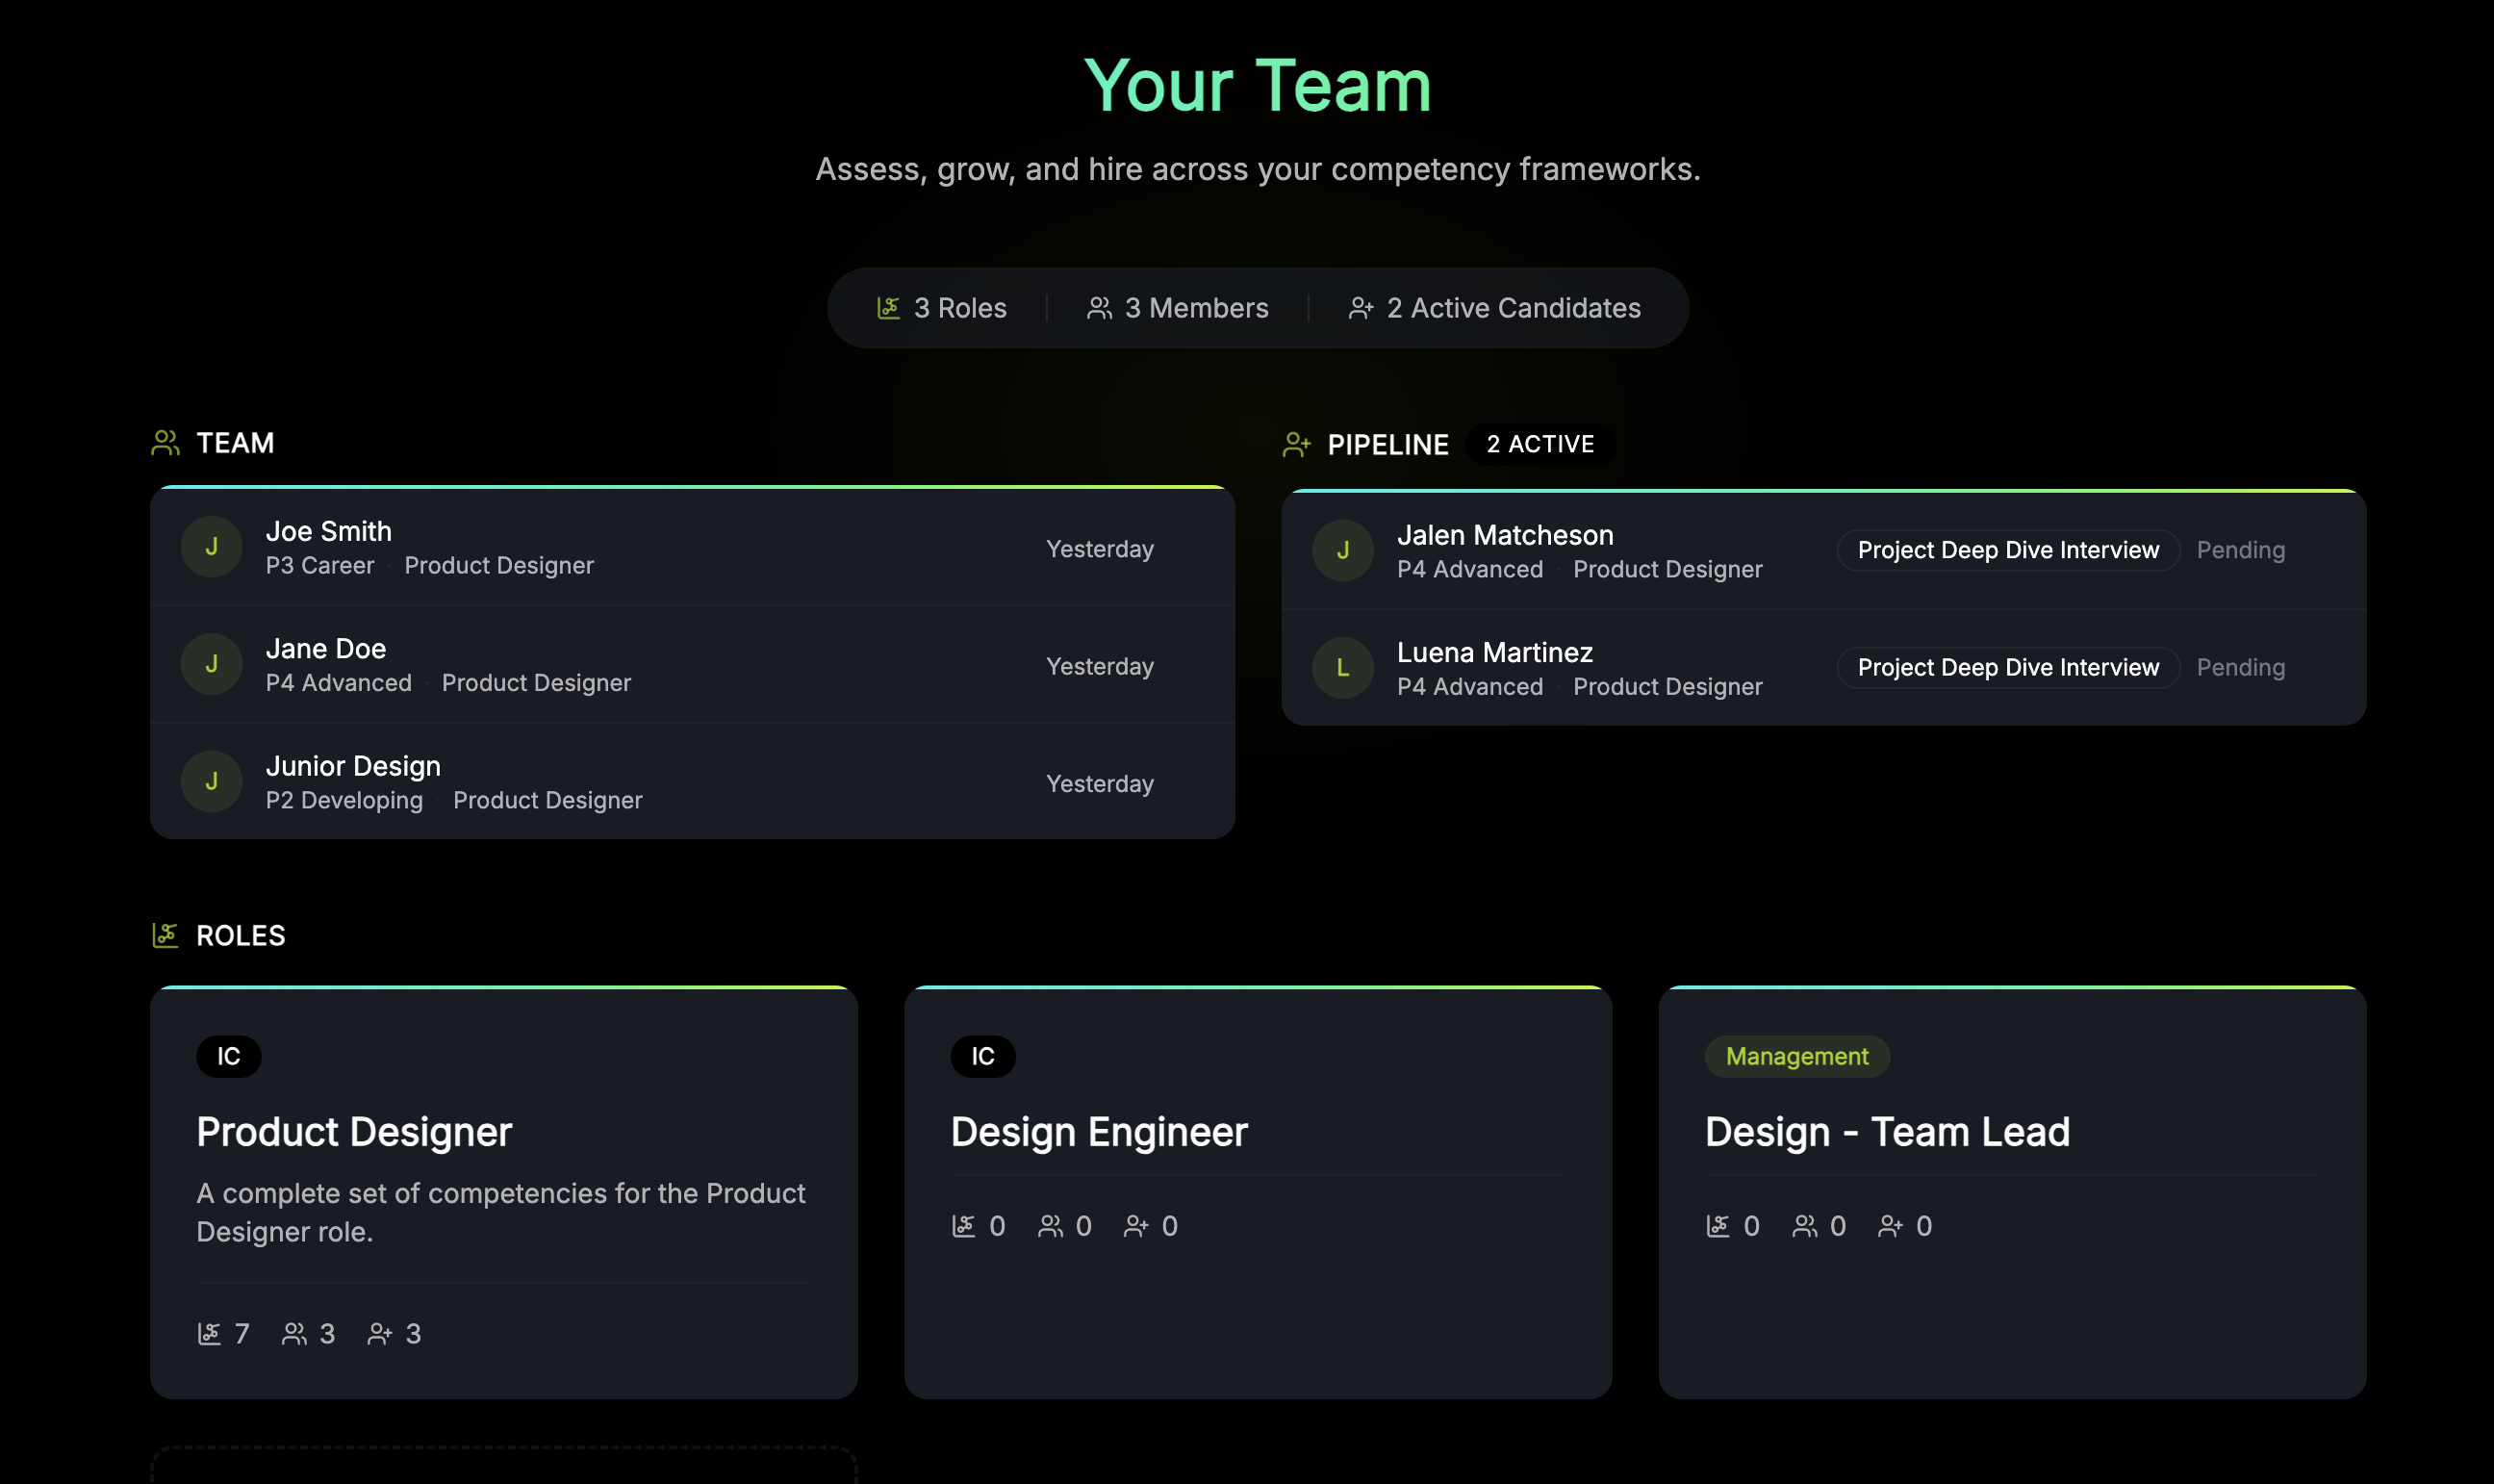The height and width of the screenshot is (1484, 2494).
Task: Click Luena Martinez's L avatar
Action: click(x=1342, y=668)
